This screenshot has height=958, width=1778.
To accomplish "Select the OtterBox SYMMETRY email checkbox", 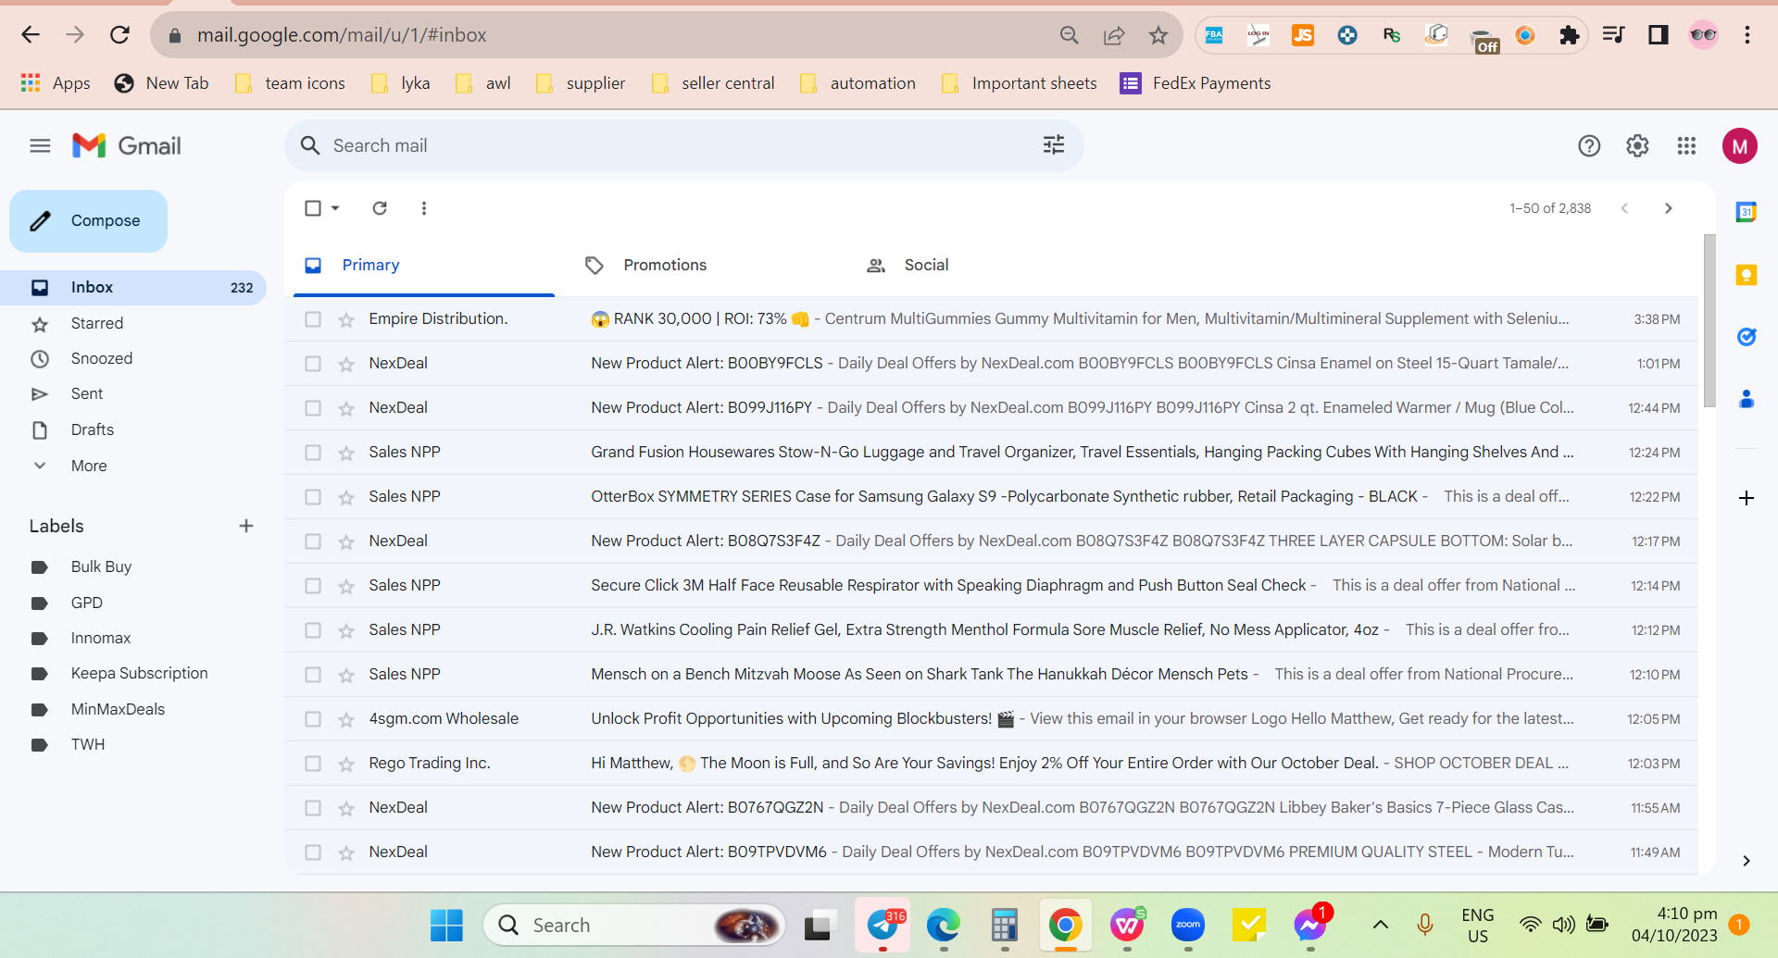I will [313, 497].
